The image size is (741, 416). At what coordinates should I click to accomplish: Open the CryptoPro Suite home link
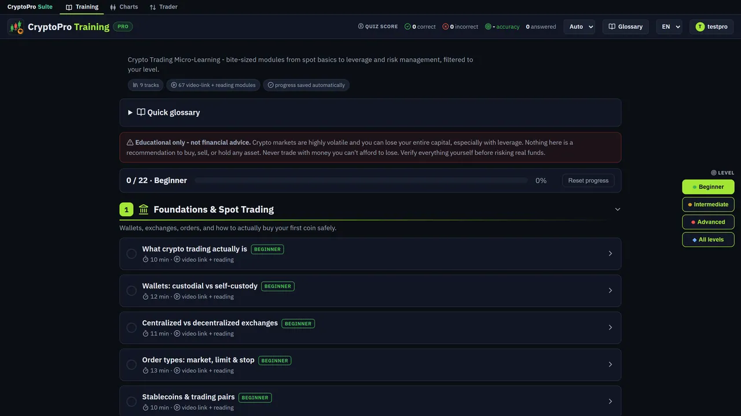(30, 7)
